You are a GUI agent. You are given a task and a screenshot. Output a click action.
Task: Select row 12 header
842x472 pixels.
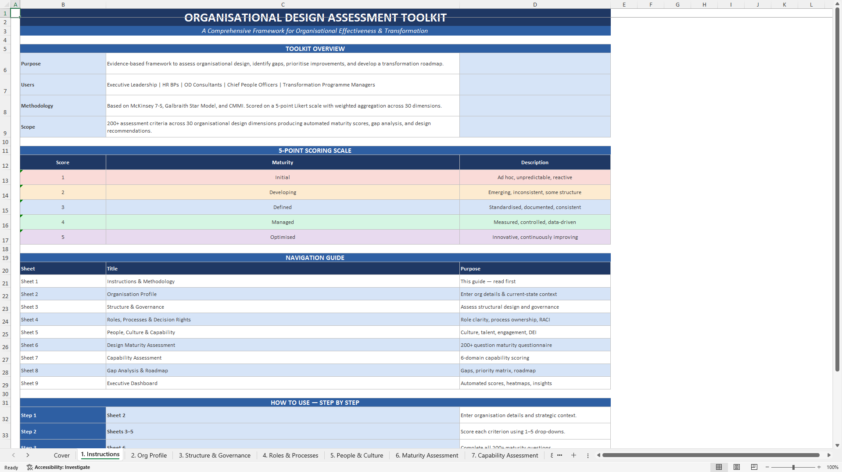pyautogui.click(x=5, y=162)
